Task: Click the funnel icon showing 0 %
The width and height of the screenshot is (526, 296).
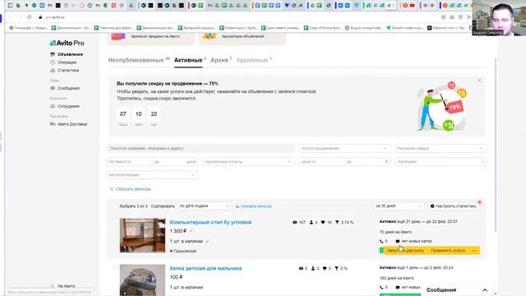Action: (336, 269)
